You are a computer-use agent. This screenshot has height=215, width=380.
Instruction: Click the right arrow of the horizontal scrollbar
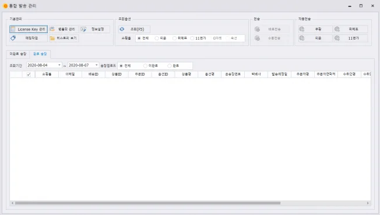pos(368,203)
